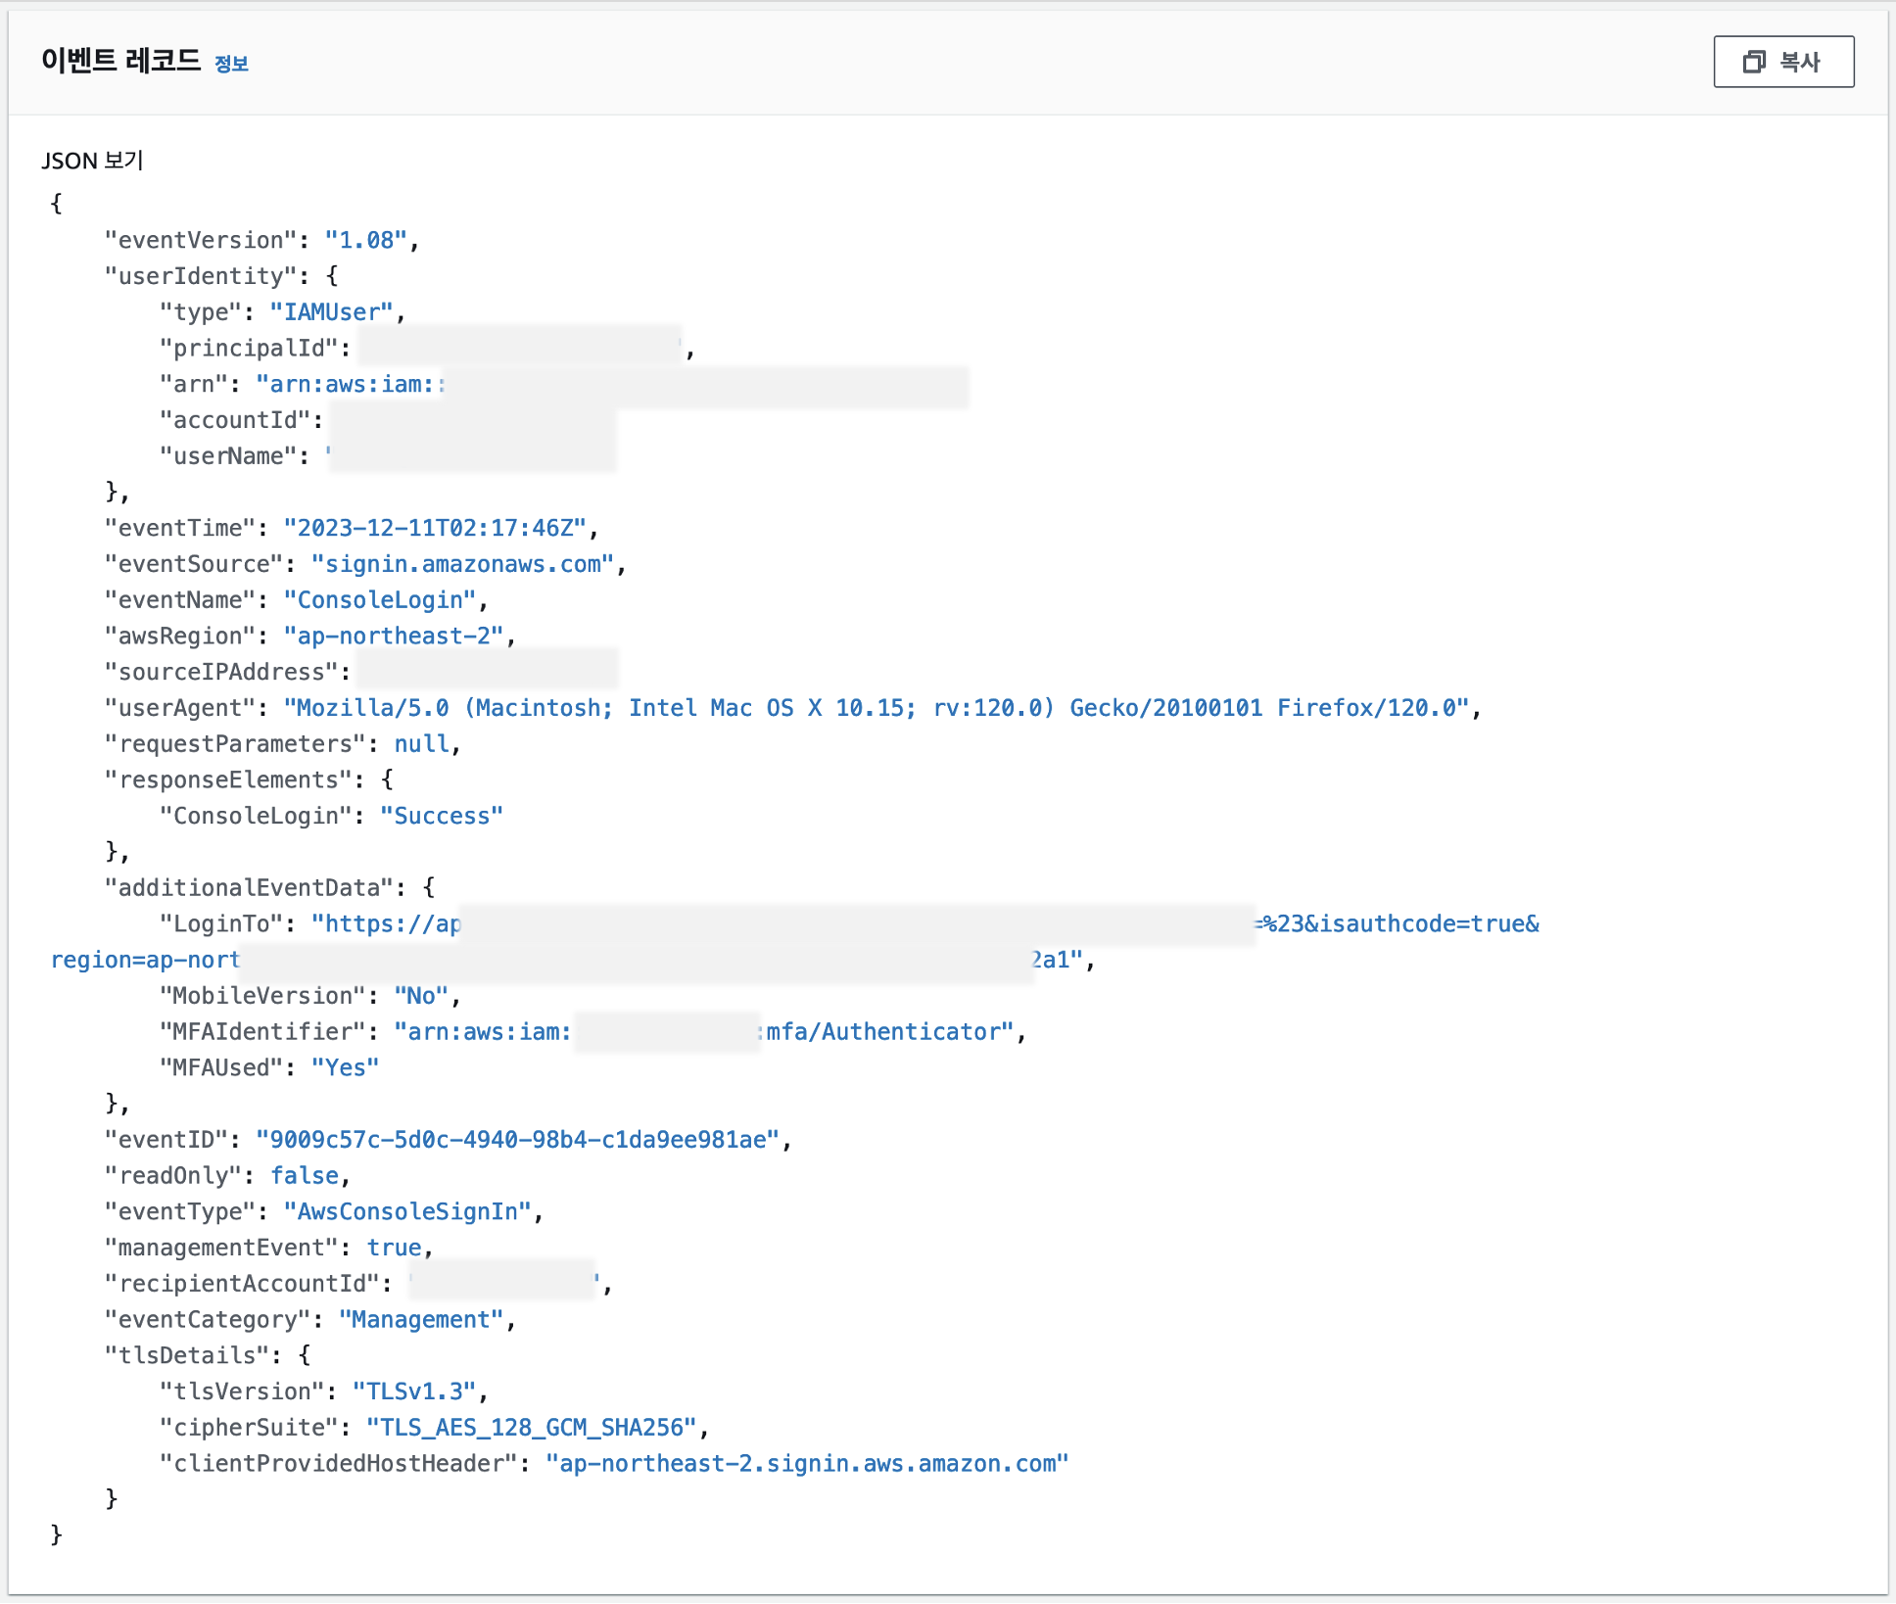
Task: Click the eventVersion value "1.08"
Action: tap(365, 241)
